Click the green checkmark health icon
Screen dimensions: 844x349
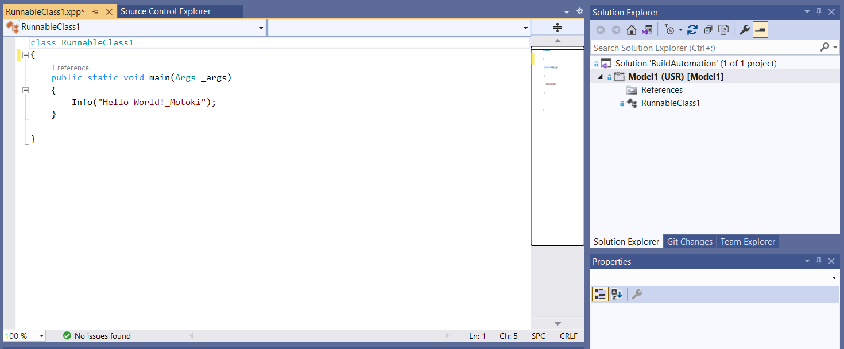tap(67, 336)
